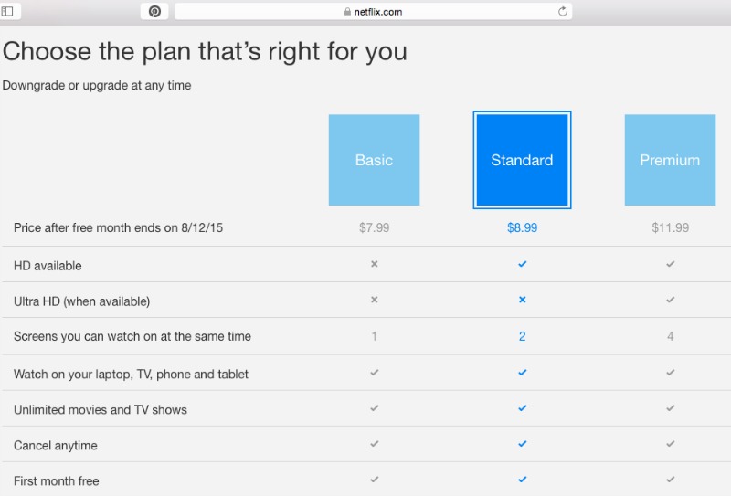
Task: Click the $7.99 Basic price
Action: (374, 227)
